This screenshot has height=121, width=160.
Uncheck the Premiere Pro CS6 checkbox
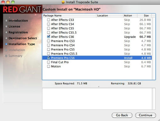(48, 58)
